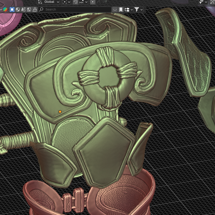
Task: Toggle the down-chevron button after search field
Action: (x=115, y=10)
